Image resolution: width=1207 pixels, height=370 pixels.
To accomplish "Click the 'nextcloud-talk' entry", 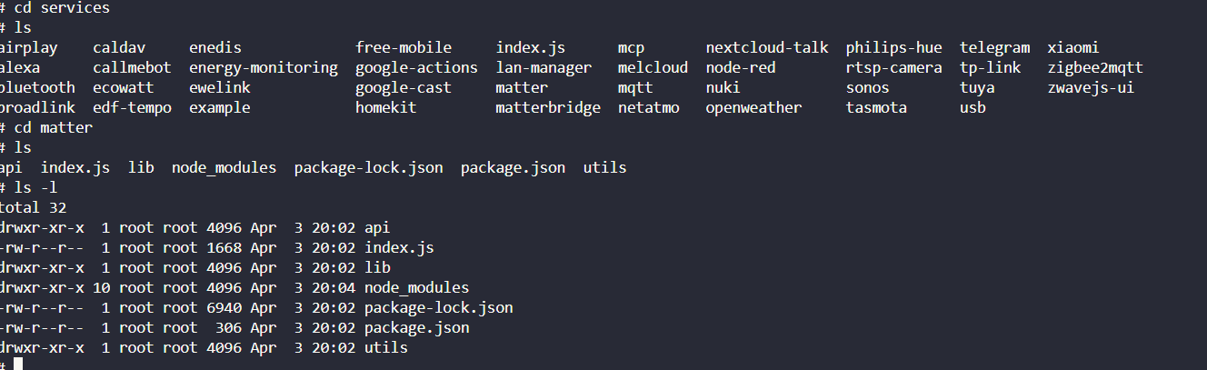I will [x=766, y=48].
